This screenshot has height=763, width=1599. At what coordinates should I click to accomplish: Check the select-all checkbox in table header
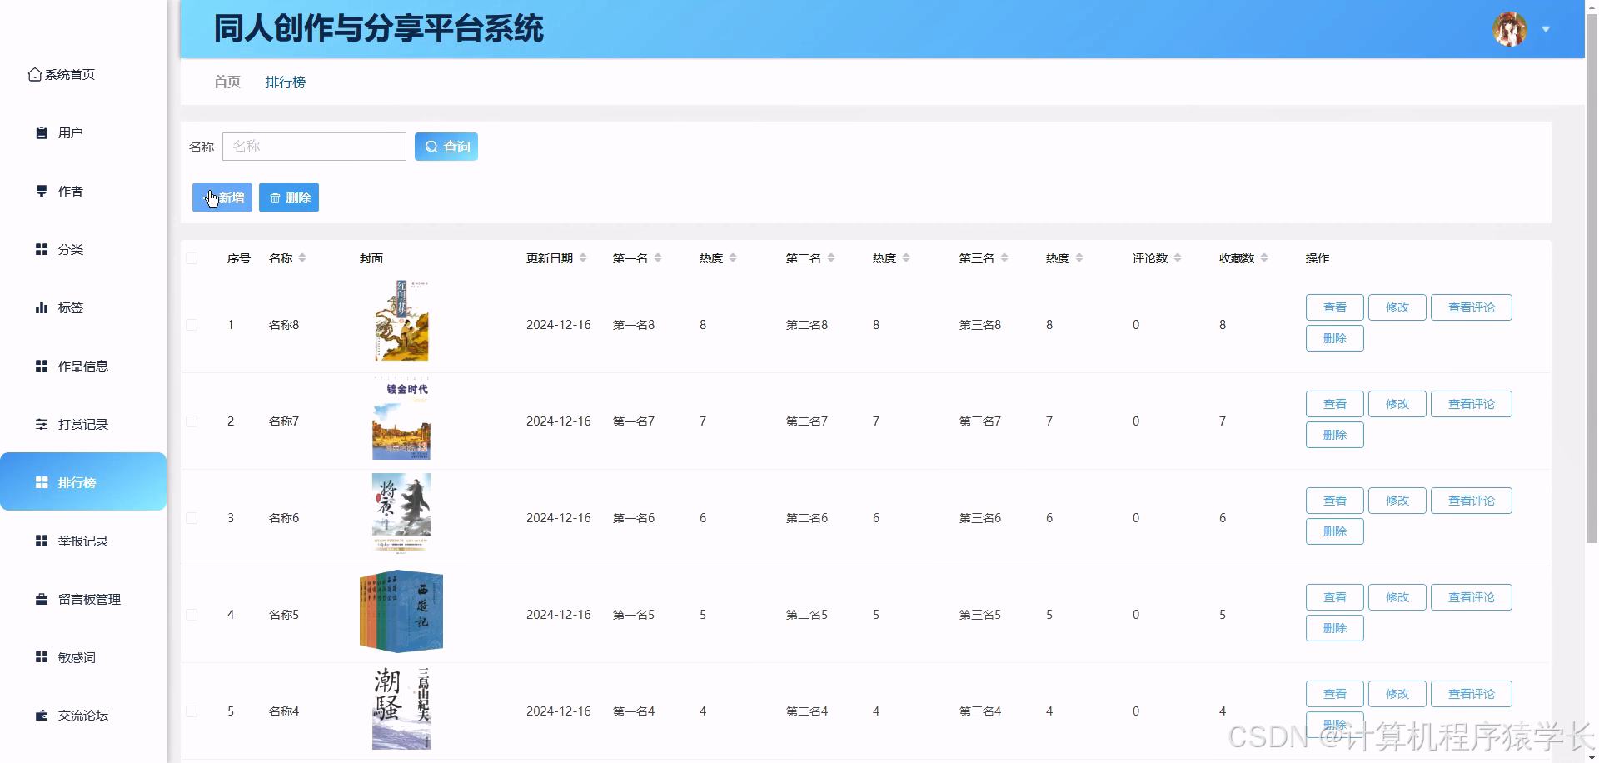tap(192, 258)
